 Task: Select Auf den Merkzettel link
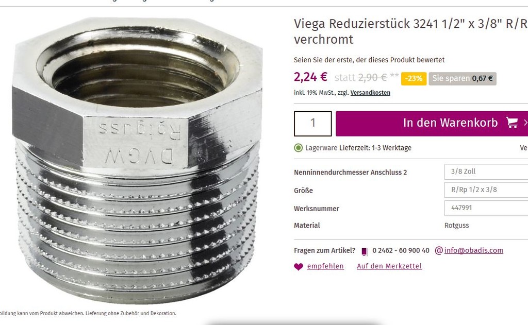point(389,266)
